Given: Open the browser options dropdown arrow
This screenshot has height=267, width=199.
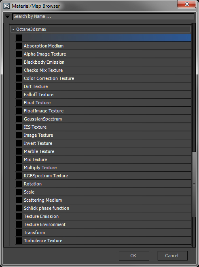Looking at the screenshot, I should 7,17.
